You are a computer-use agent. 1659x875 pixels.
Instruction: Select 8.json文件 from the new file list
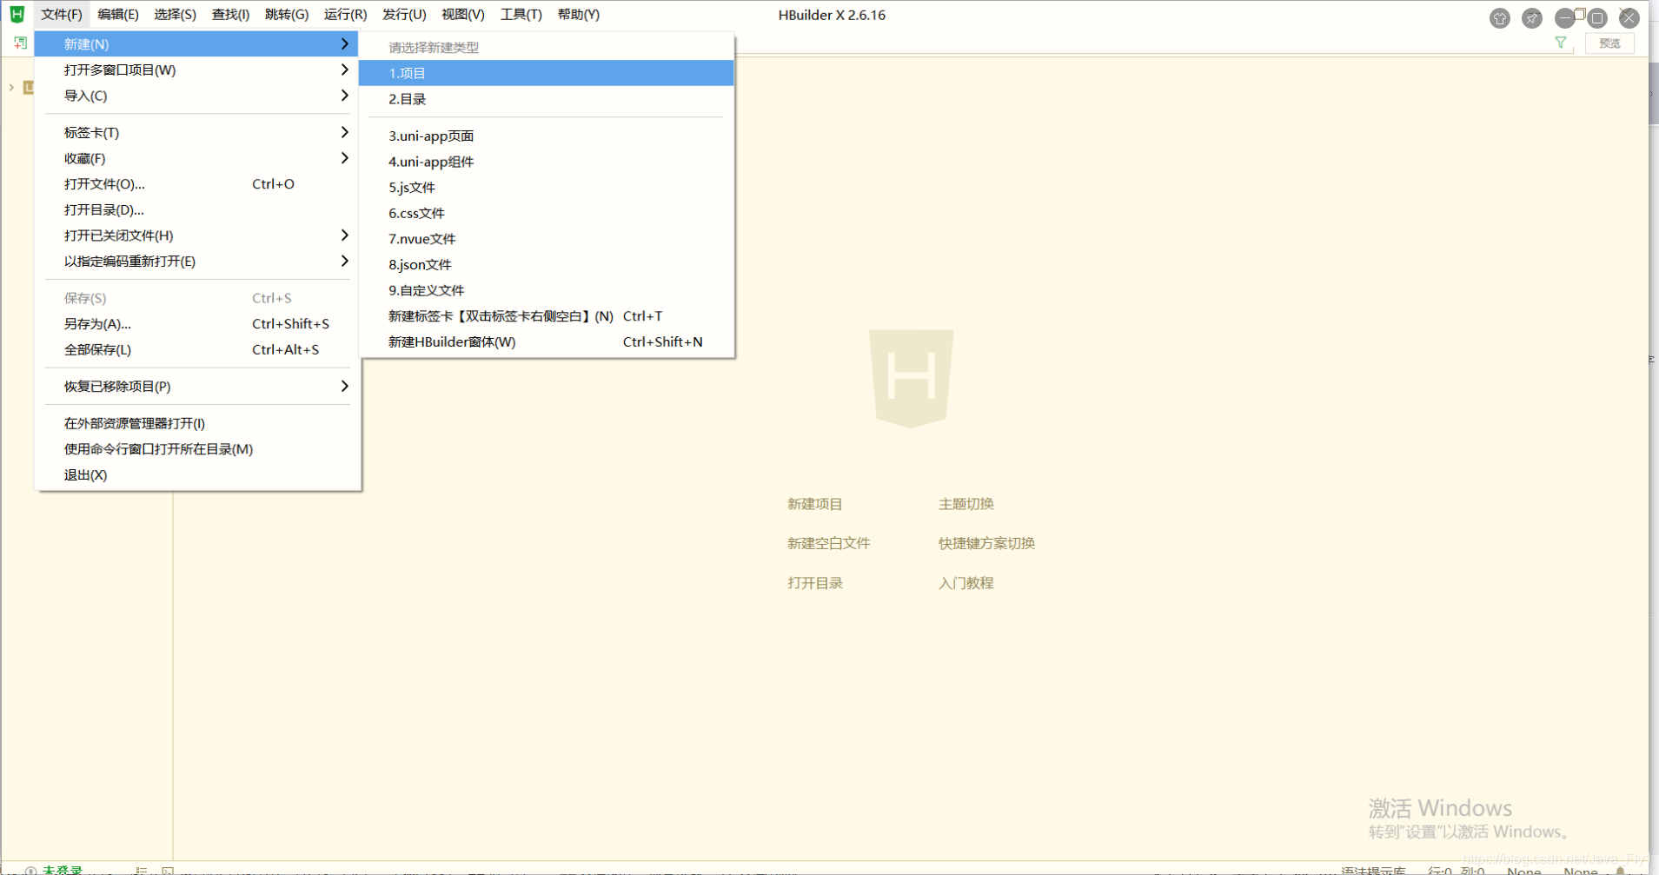(420, 264)
